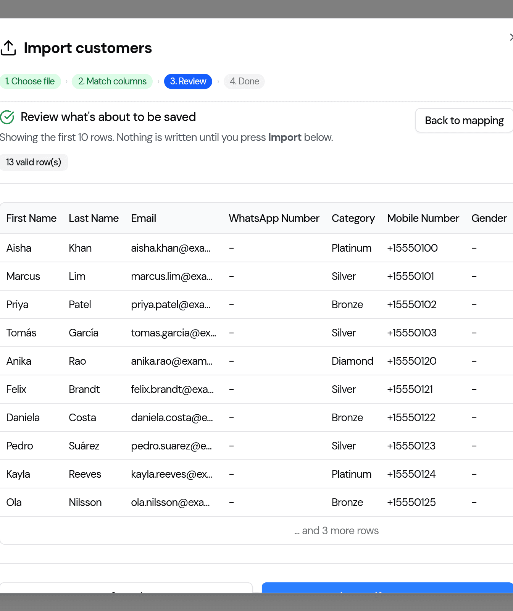513x611 pixels.
Task: Click the +15550102 mobile number
Action: click(412, 305)
